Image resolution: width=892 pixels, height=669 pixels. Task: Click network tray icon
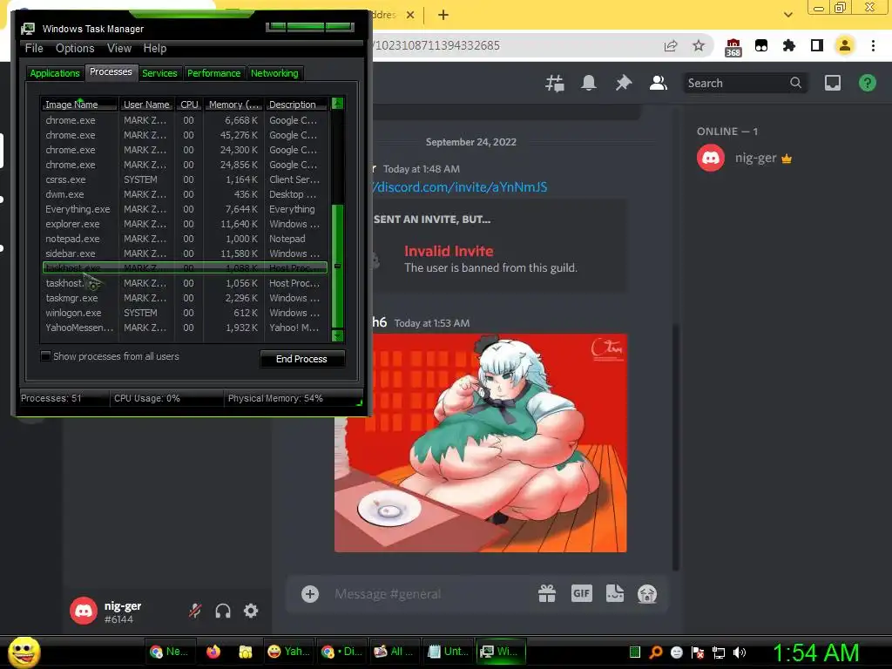click(x=719, y=652)
